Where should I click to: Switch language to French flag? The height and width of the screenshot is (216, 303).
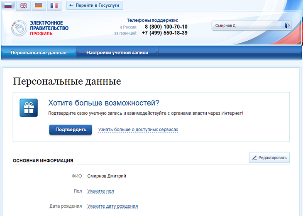pyautogui.click(x=54, y=6)
